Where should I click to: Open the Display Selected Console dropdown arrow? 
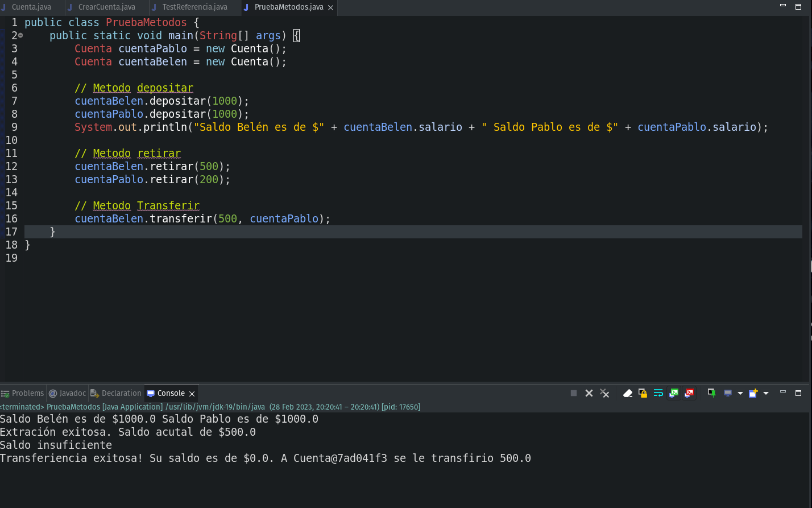point(740,393)
